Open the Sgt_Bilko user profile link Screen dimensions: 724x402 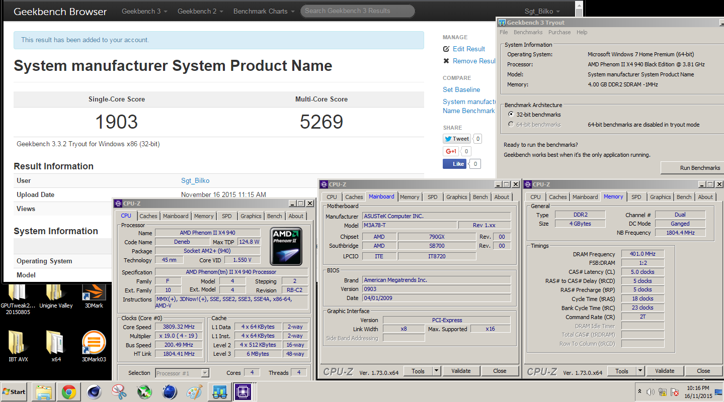click(x=195, y=180)
